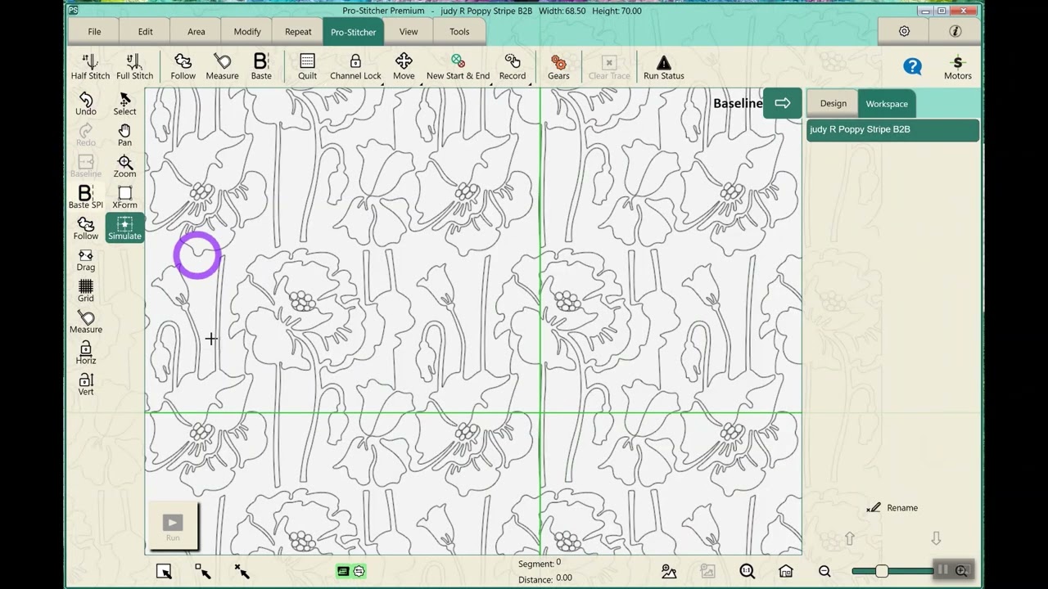The width and height of the screenshot is (1048, 589).
Task: Adjust the zoom slider handle
Action: pos(882,571)
